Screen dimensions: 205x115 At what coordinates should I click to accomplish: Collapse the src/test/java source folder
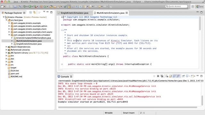[x=6, y=20]
